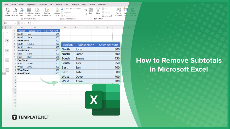Click the Region header cell
This screenshot has height=129, width=230.
tap(22, 31)
